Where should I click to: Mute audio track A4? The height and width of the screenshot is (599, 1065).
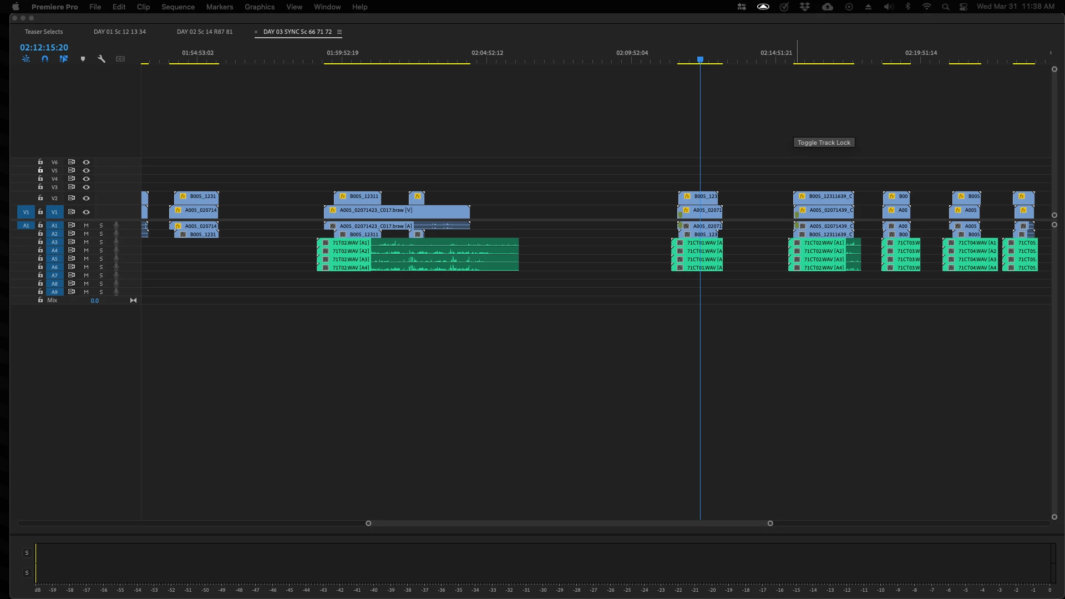(86, 251)
